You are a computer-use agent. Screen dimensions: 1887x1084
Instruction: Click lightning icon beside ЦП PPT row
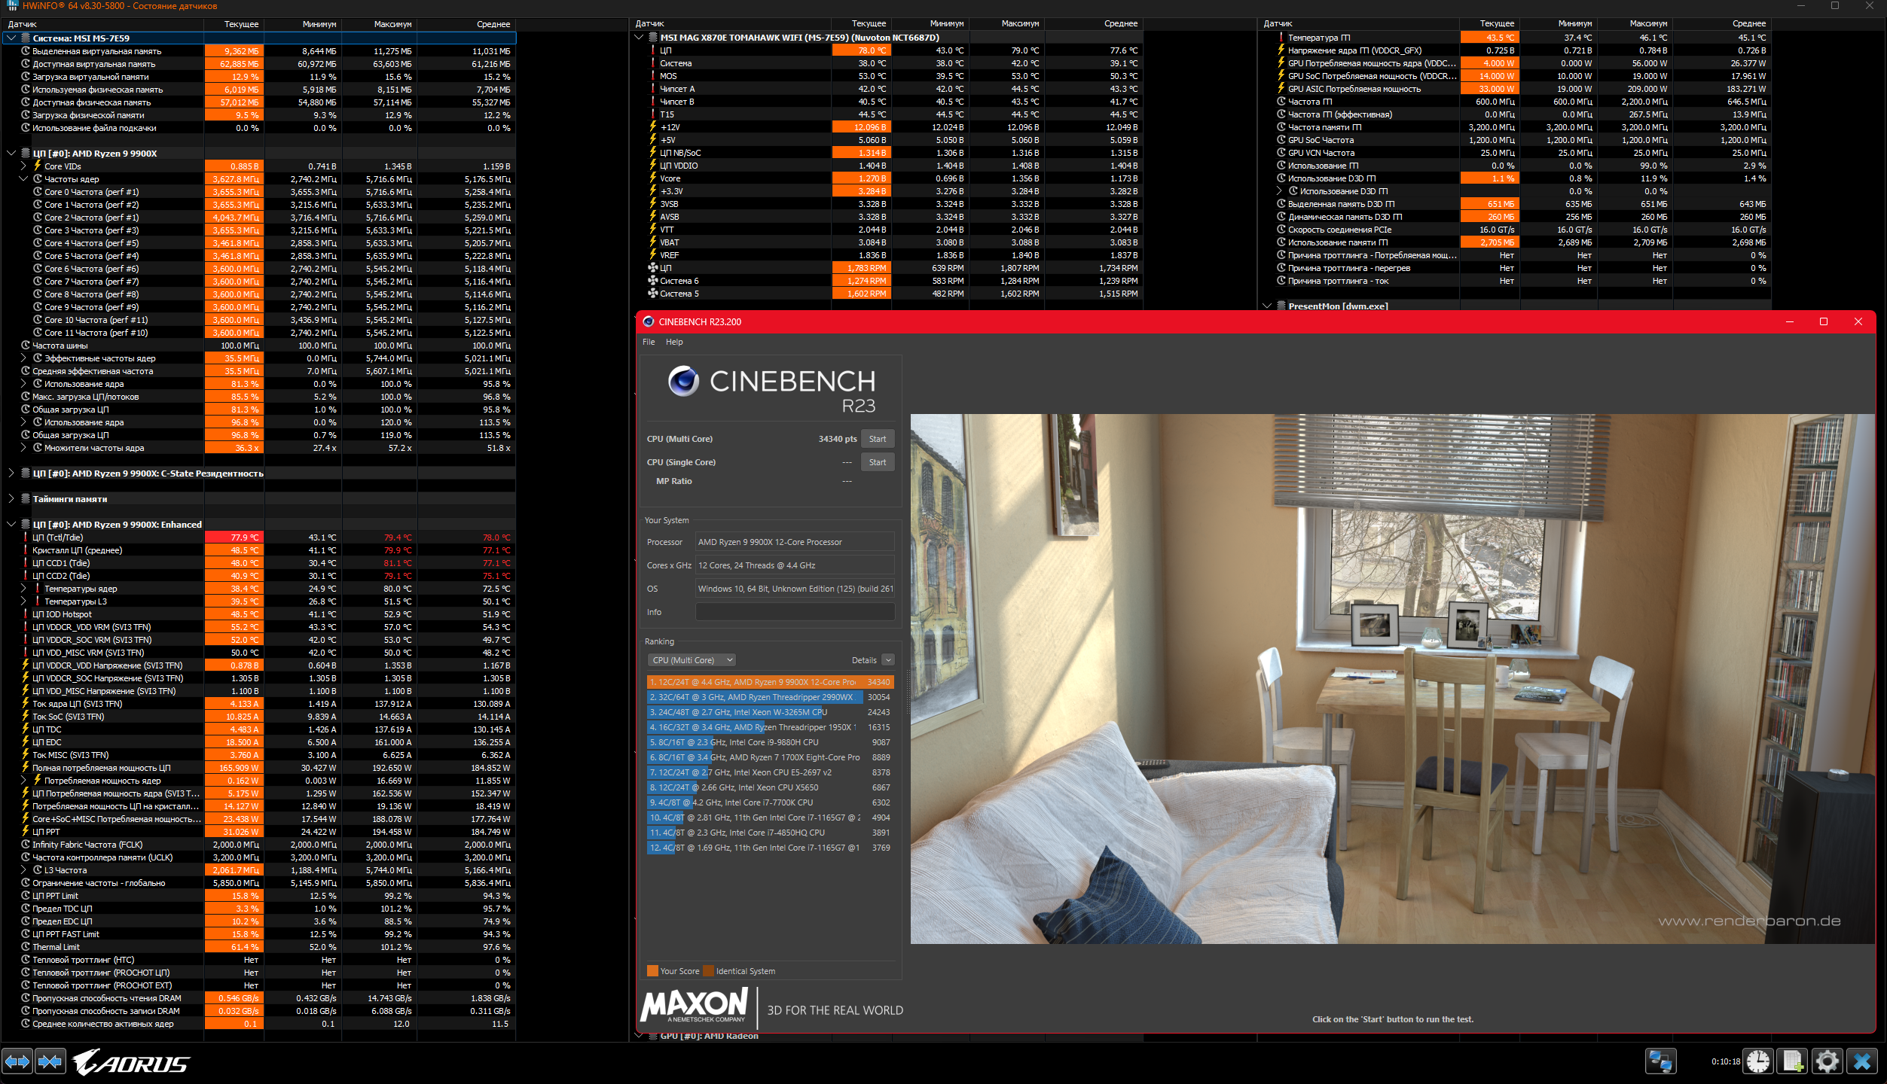(26, 831)
